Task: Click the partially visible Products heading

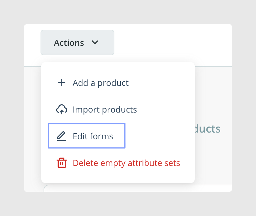Action: click(x=208, y=129)
